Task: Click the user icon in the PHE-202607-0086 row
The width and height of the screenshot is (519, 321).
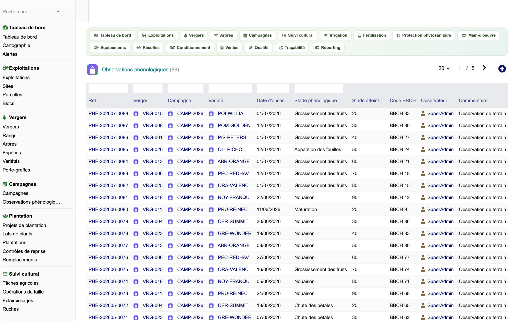Action: (x=423, y=138)
